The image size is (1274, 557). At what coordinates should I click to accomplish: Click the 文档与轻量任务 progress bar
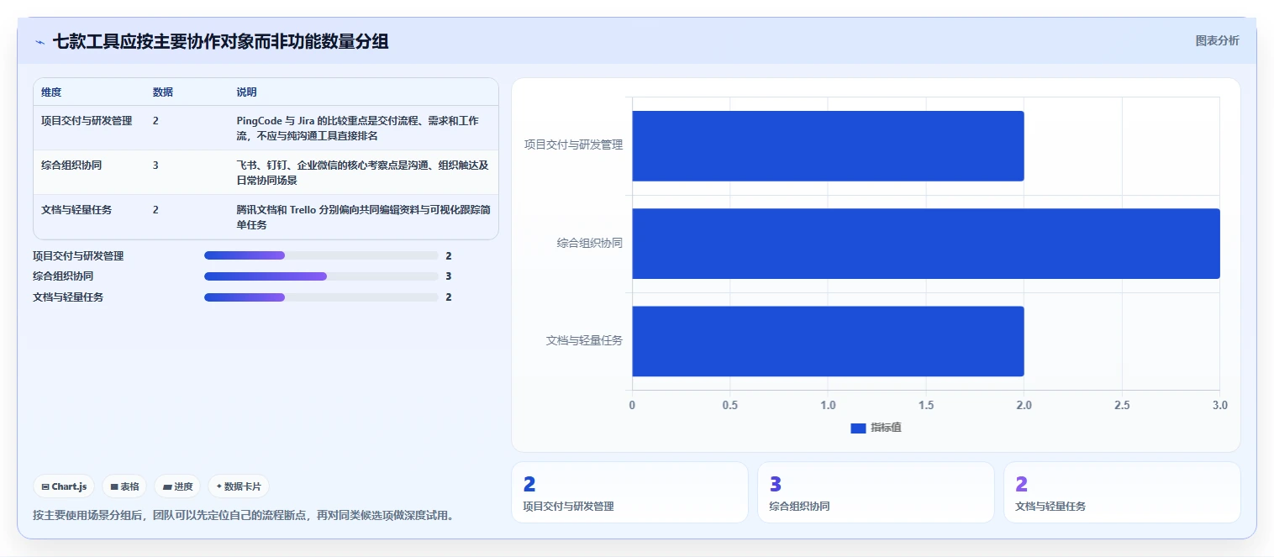tap(321, 297)
